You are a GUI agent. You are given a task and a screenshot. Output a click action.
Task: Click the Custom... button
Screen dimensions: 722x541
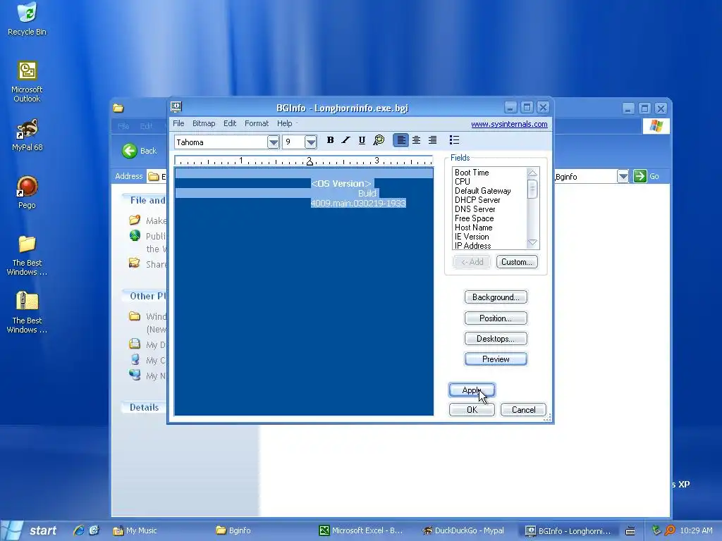point(517,262)
